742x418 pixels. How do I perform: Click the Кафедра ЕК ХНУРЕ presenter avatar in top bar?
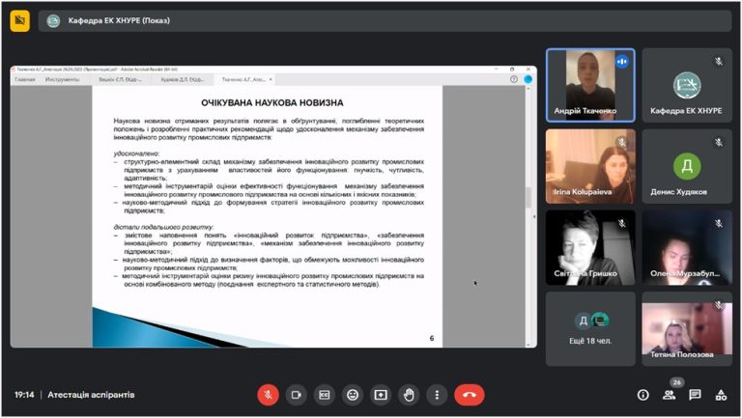53,21
